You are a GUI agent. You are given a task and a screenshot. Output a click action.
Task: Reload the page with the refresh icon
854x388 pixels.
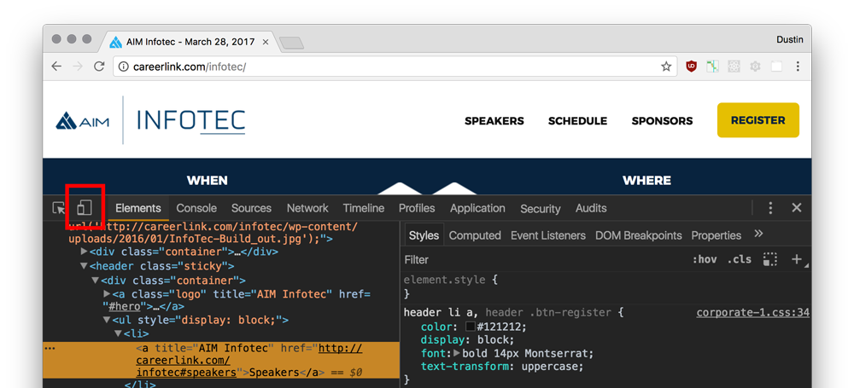click(x=99, y=67)
